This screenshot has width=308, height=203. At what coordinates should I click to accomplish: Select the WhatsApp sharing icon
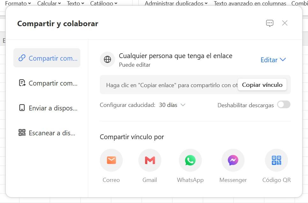(190, 160)
